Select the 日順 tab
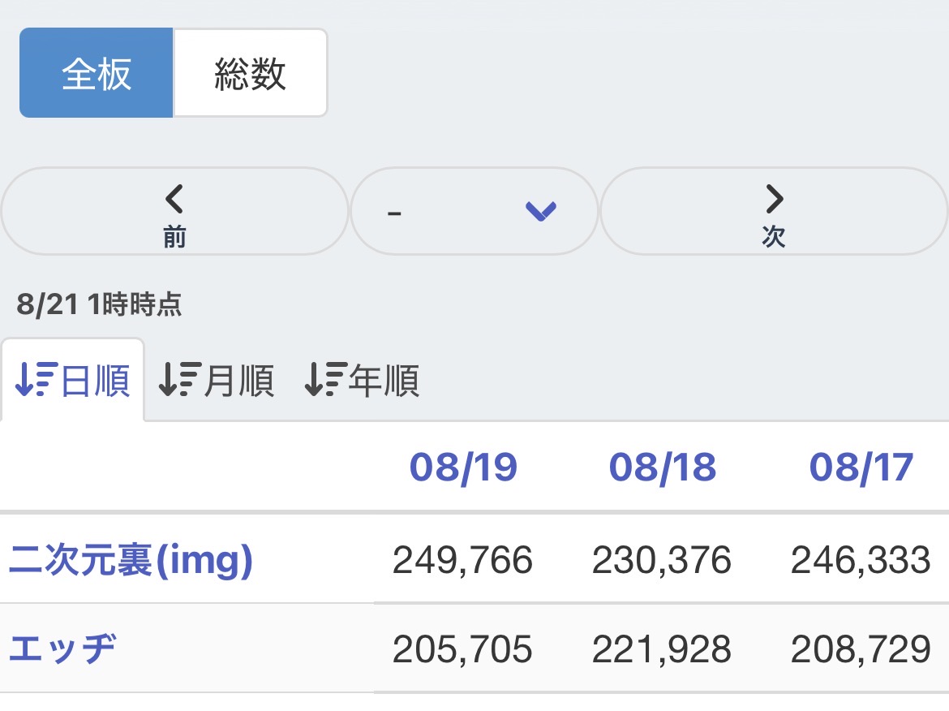This screenshot has width=949, height=711. point(73,381)
